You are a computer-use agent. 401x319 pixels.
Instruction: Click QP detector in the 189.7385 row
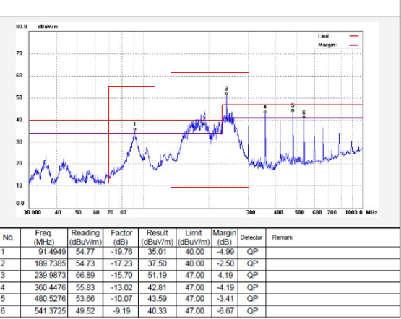252,263
